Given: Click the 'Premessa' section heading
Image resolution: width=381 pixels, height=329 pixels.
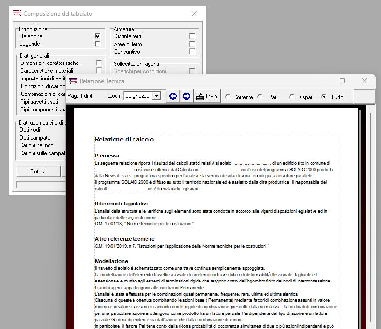Looking at the screenshot, I should click(107, 156).
